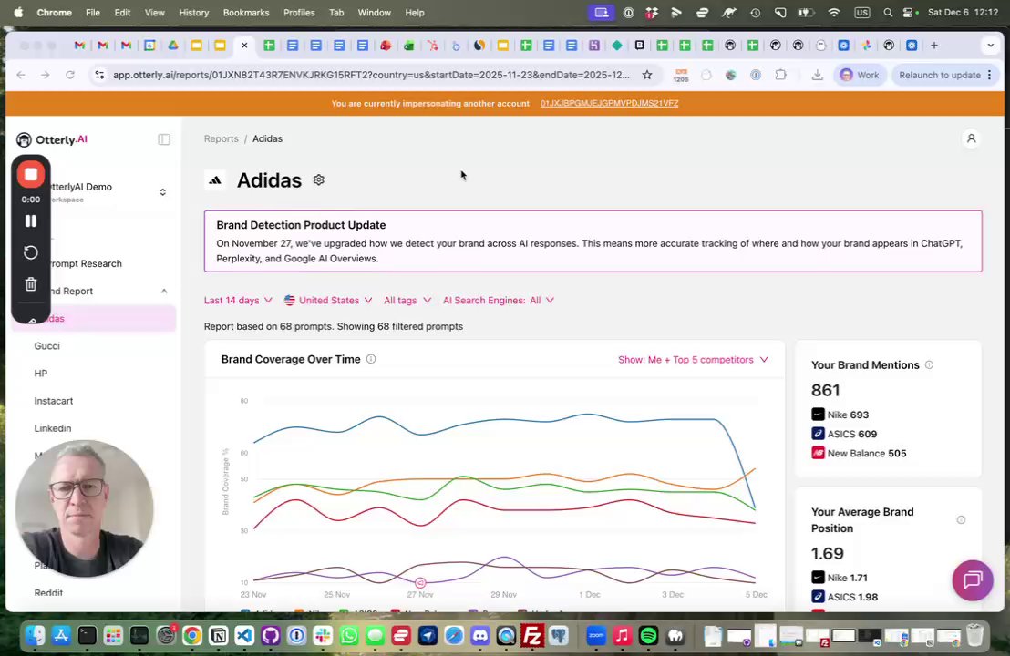Open the Window menu
Image resolution: width=1010 pixels, height=656 pixels.
click(375, 12)
